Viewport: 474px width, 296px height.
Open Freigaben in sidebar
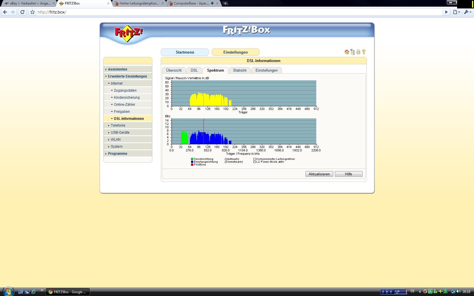point(128,112)
